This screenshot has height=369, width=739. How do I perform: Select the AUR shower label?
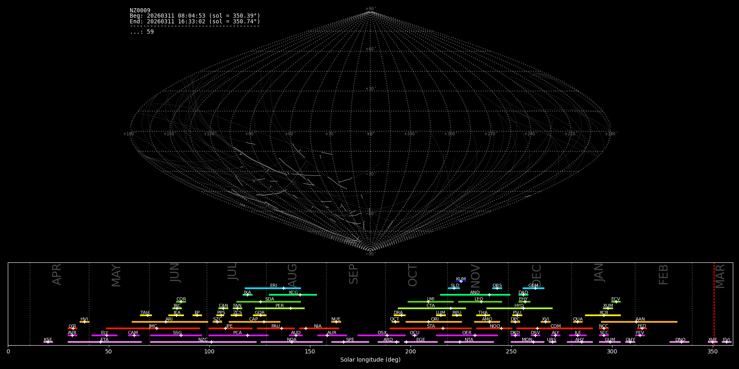coord(332,333)
